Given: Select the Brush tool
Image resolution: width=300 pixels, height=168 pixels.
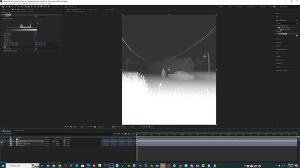Looking at the screenshot, I should tap(36, 7).
